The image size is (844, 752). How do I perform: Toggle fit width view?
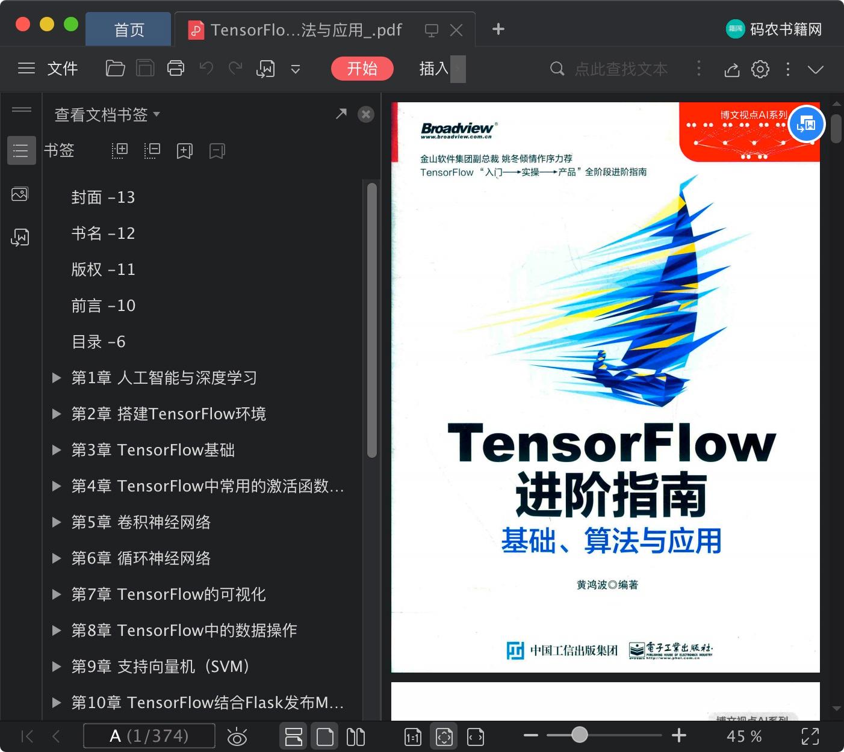pyautogui.click(x=476, y=736)
